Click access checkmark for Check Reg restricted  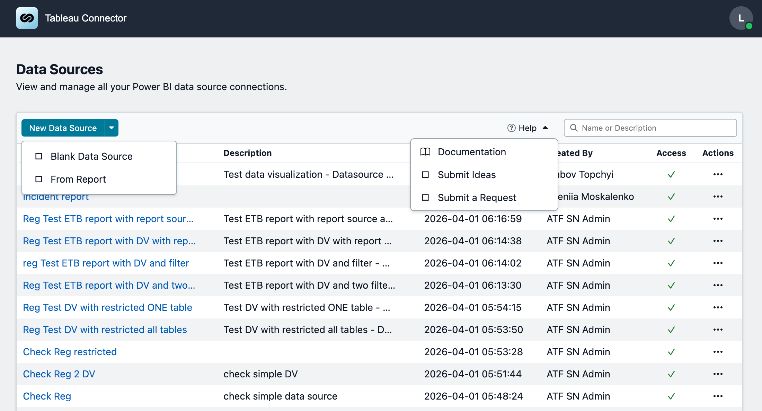[x=671, y=352]
